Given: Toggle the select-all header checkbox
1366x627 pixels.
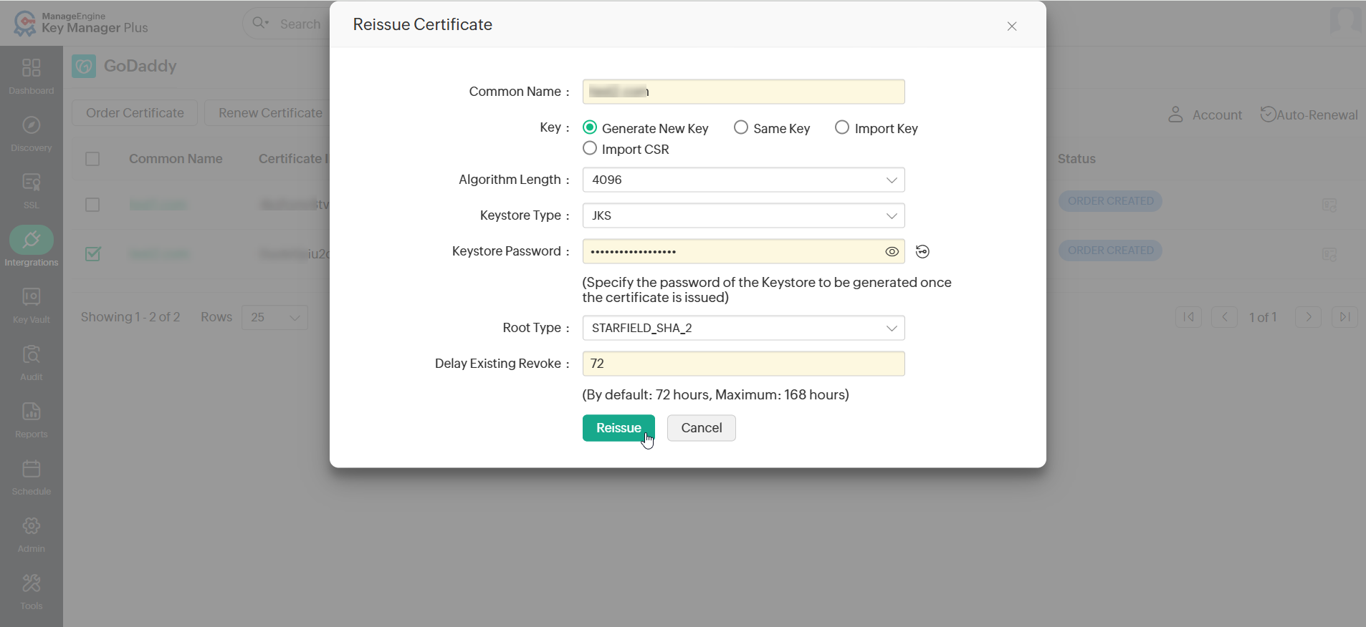Looking at the screenshot, I should pyautogui.click(x=92, y=159).
